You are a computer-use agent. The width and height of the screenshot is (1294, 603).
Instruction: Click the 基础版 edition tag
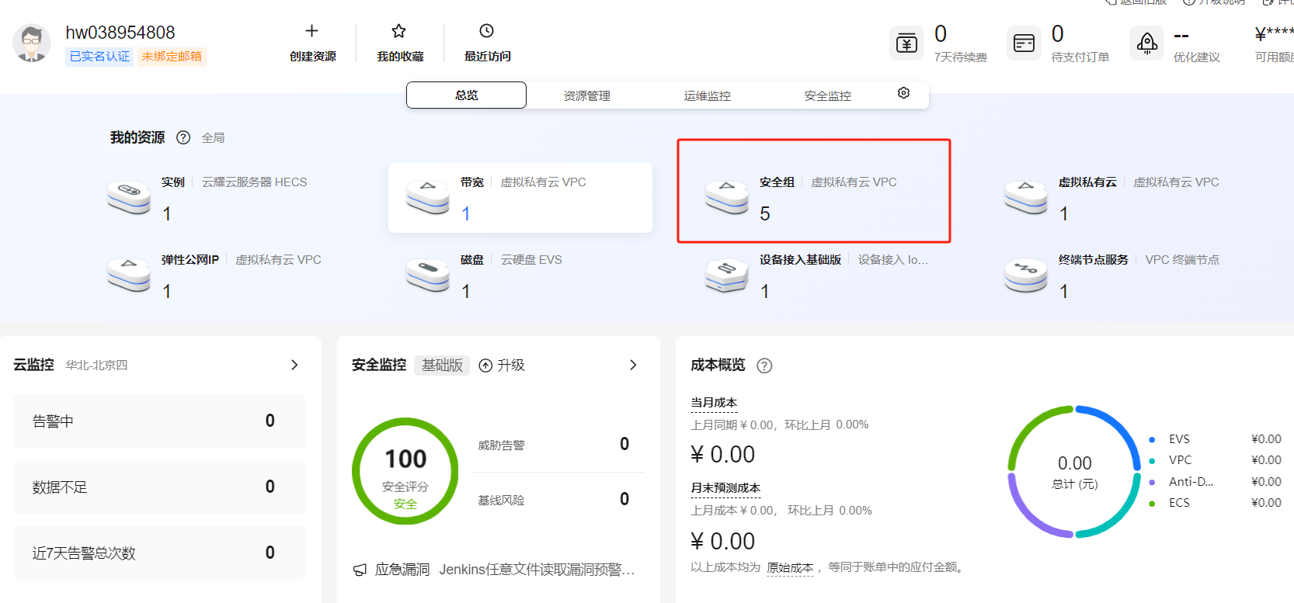442,365
